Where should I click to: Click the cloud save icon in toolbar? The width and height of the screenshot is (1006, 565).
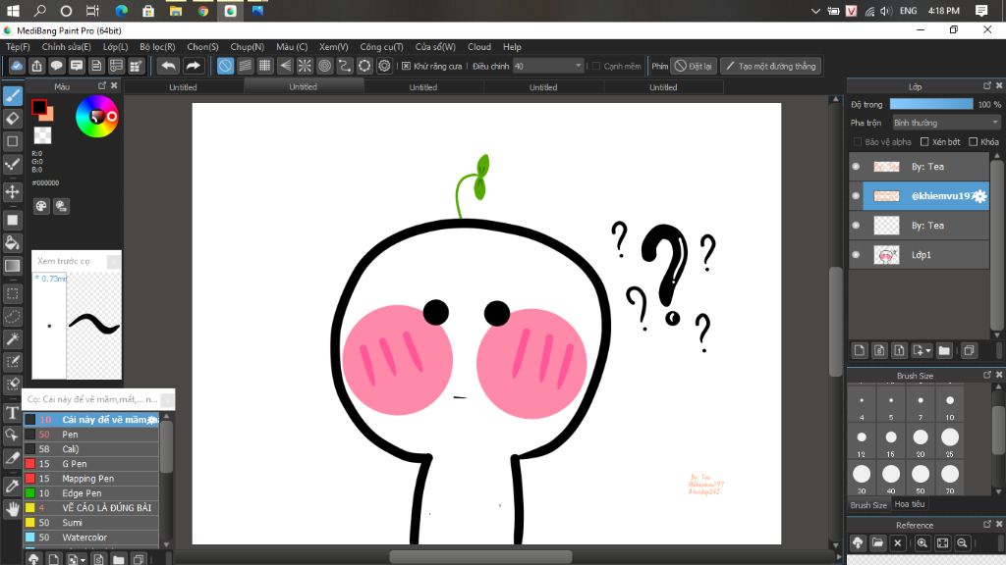18,66
